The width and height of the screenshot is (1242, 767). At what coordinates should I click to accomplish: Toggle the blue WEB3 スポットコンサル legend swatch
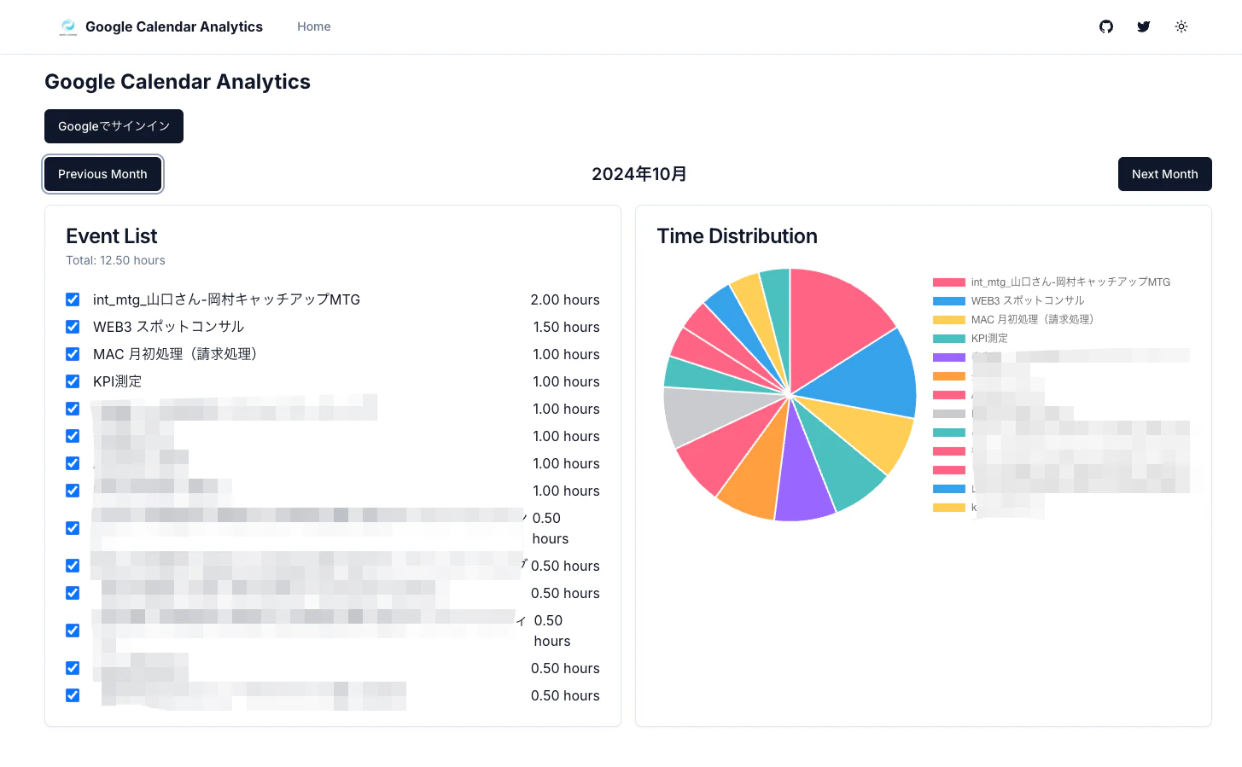[x=949, y=301]
